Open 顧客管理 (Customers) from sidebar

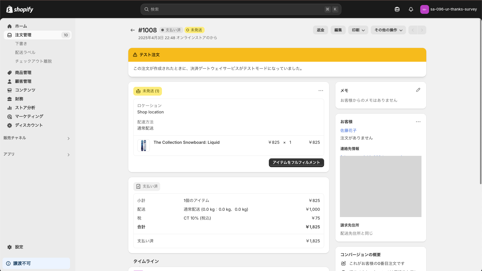[x=23, y=81]
